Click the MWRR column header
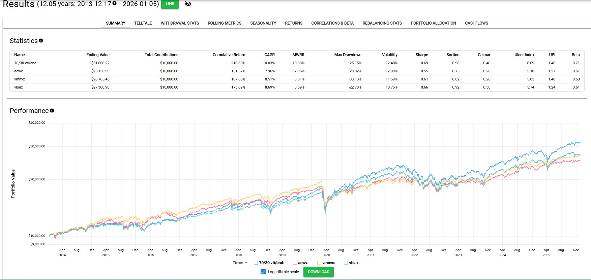Screen dimensions: 591x280 [298, 55]
